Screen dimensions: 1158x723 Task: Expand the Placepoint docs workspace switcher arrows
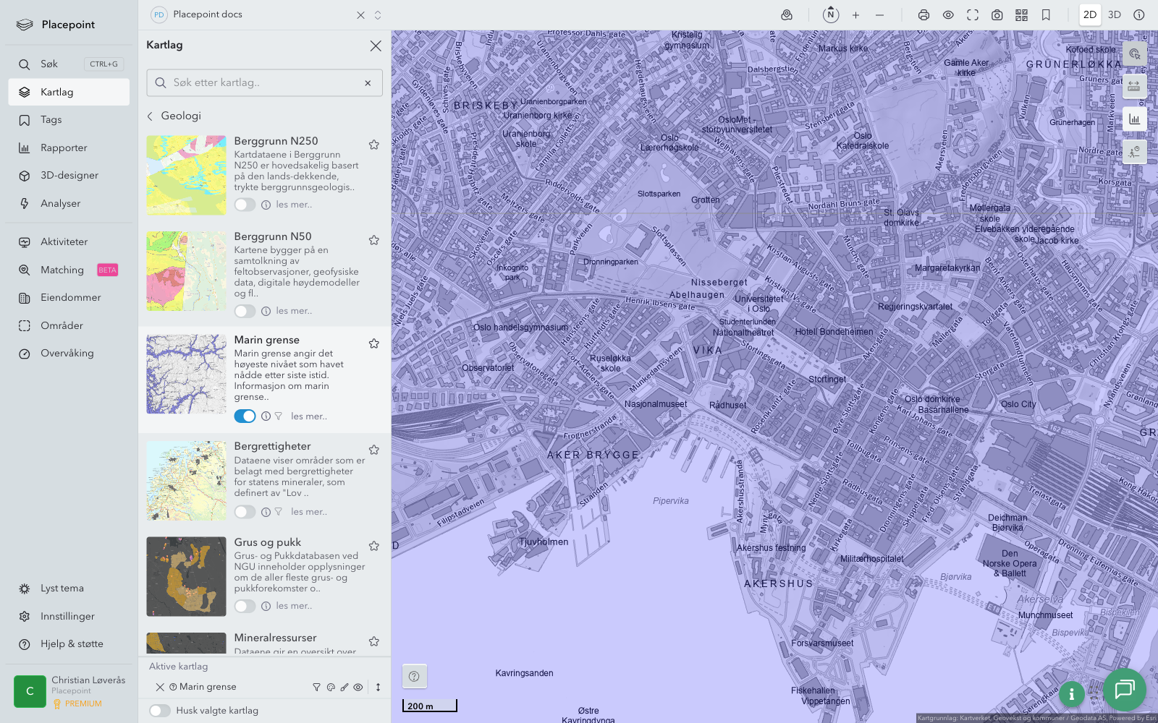click(x=378, y=15)
